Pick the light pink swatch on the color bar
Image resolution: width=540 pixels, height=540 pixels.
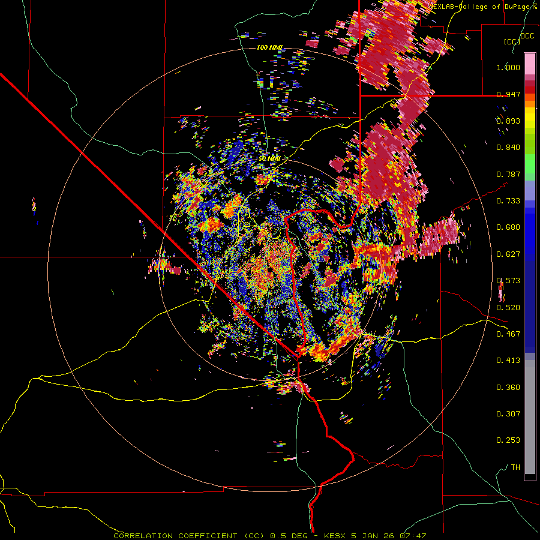530,64
